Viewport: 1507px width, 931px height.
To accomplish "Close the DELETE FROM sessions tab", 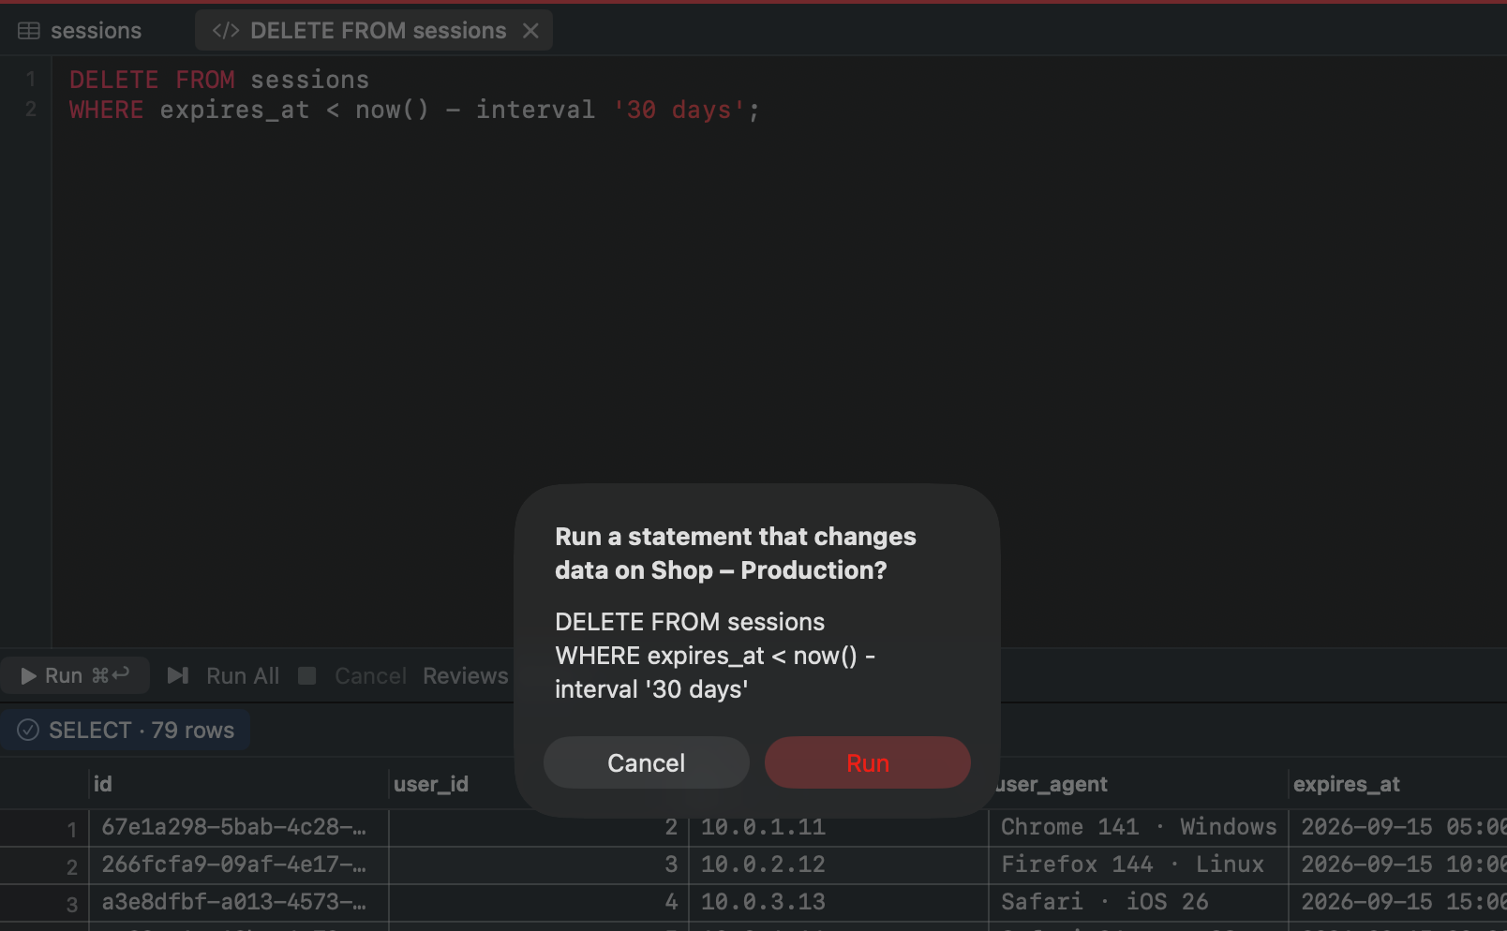I will pyautogui.click(x=531, y=31).
